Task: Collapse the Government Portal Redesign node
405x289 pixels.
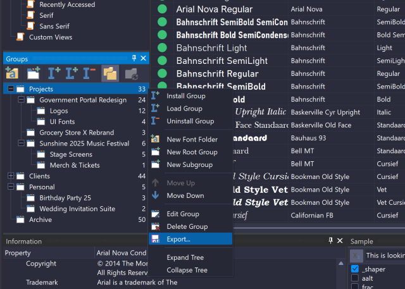Action: click(21, 100)
